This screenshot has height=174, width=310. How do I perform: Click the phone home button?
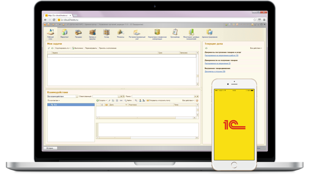(234, 165)
